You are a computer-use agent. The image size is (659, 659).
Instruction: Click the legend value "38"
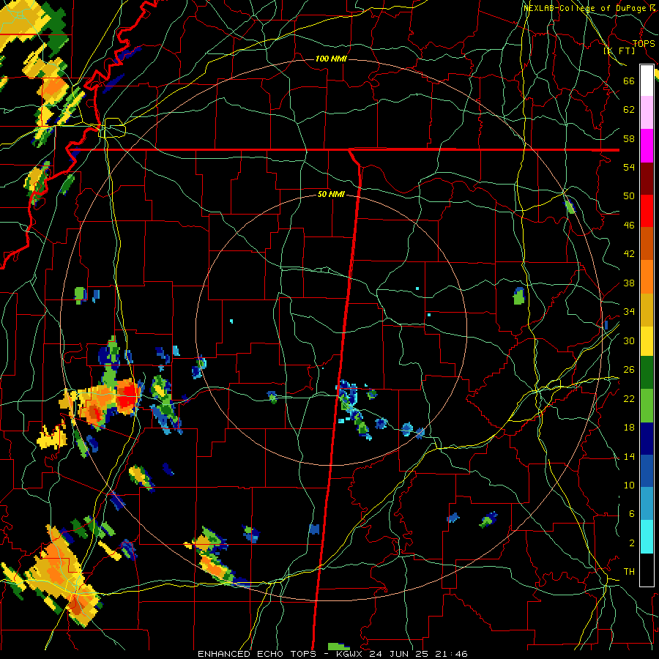click(x=629, y=283)
